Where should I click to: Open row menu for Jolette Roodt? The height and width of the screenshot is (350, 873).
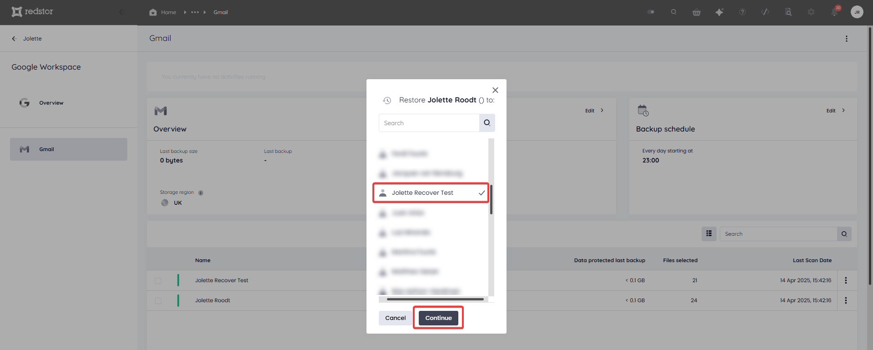point(846,300)
